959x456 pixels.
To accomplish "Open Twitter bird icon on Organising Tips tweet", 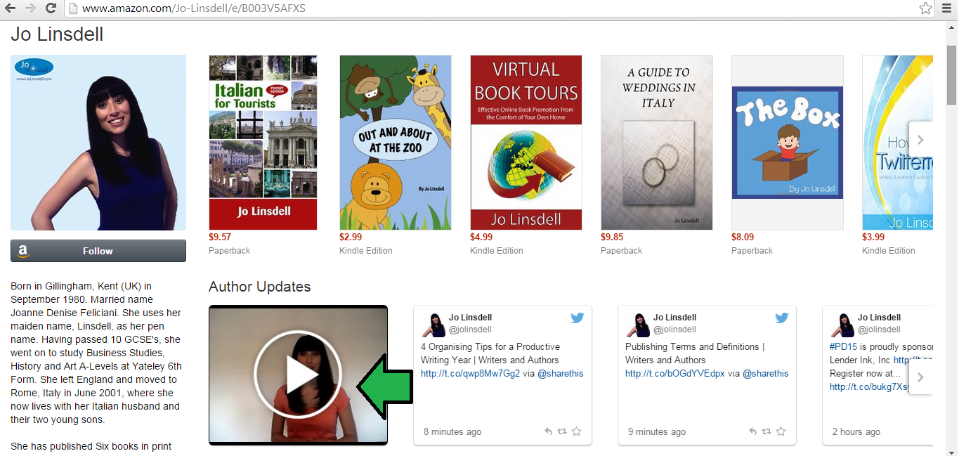I will tap(578, 318).
